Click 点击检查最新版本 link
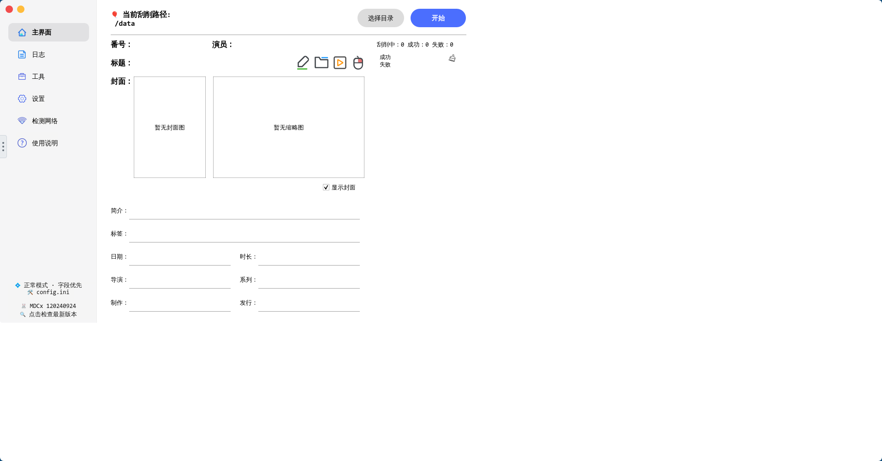Viewport: 882px width, 461px height. [53, 314]
